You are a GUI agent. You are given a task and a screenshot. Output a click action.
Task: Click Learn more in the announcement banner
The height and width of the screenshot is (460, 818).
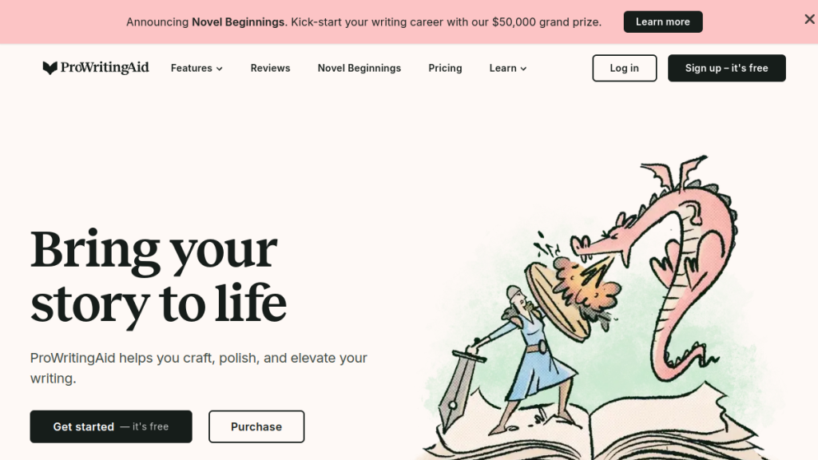pyautogui.click(x=663, y=22)
